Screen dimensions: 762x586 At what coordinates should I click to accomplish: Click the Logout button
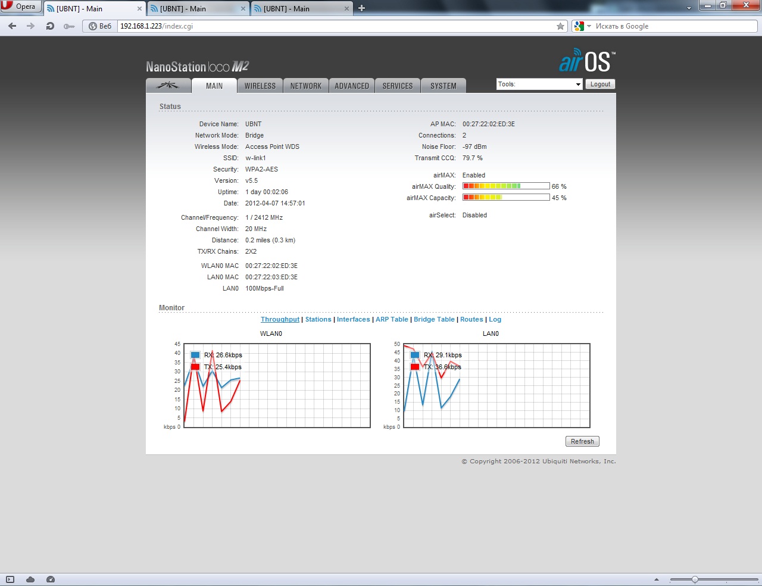(x=600, y=84)
